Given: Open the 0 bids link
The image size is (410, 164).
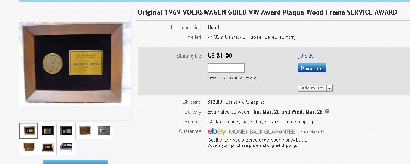Looking at the screenshot, I should pyautogui.click(x=307, y=56).
